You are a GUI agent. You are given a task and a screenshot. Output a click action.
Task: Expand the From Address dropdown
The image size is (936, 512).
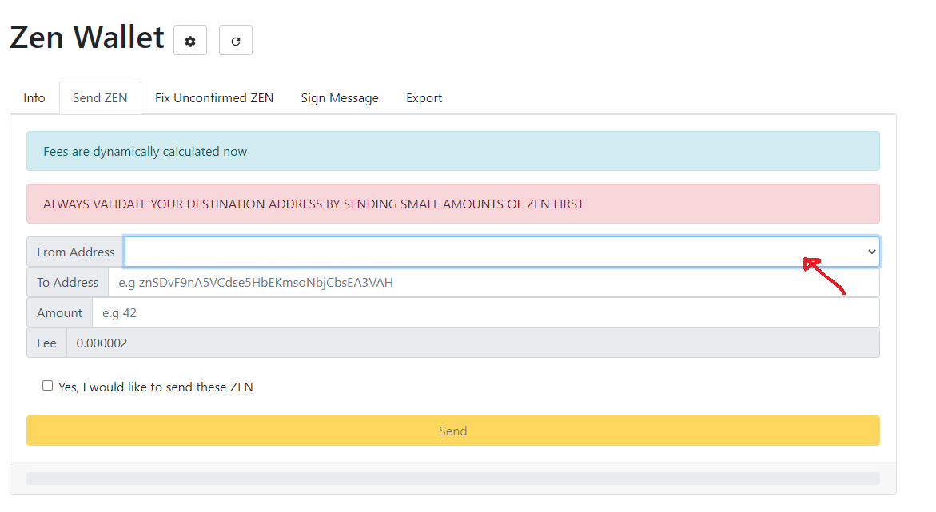coord(502,252)
